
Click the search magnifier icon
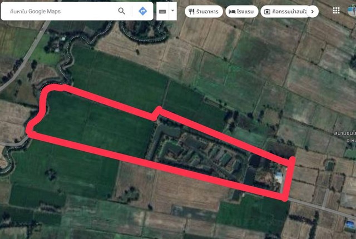tap(121, 11)
